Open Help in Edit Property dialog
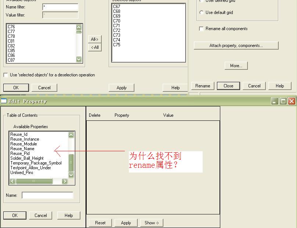The width and height of the screenshot is (297, 228). click(69, 216)
